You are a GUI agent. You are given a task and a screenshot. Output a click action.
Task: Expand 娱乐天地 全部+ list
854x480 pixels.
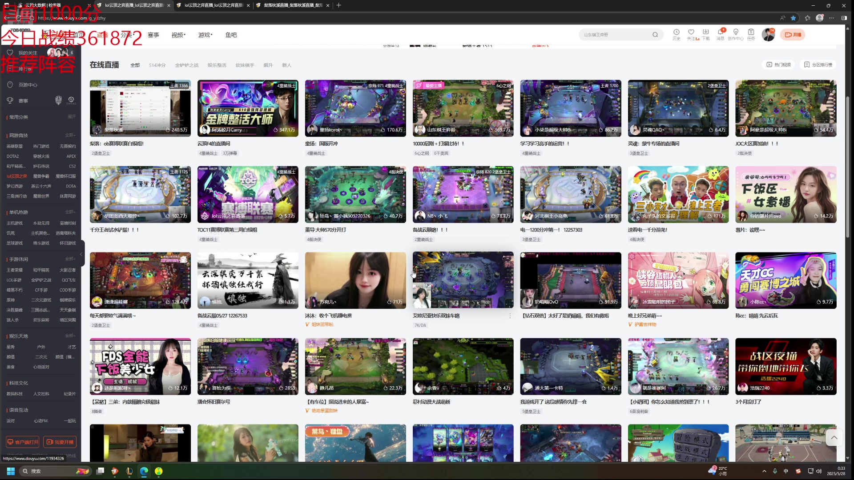70,336
